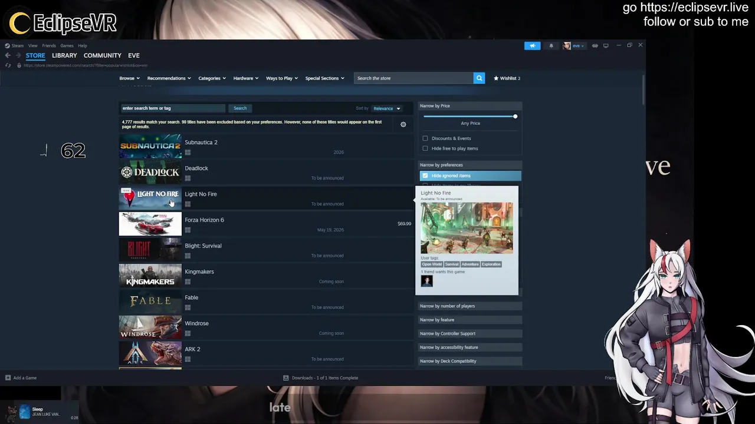Open the Friends menu
This screenshot has width=755, height=424.
pos(49,45)
